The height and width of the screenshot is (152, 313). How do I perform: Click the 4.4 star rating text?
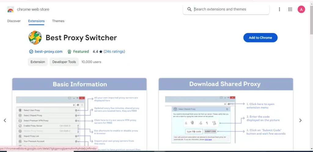(x=98, y=52)
